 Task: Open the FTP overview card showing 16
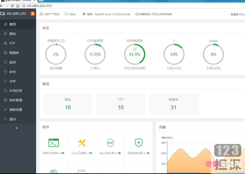tap(121, 104)
